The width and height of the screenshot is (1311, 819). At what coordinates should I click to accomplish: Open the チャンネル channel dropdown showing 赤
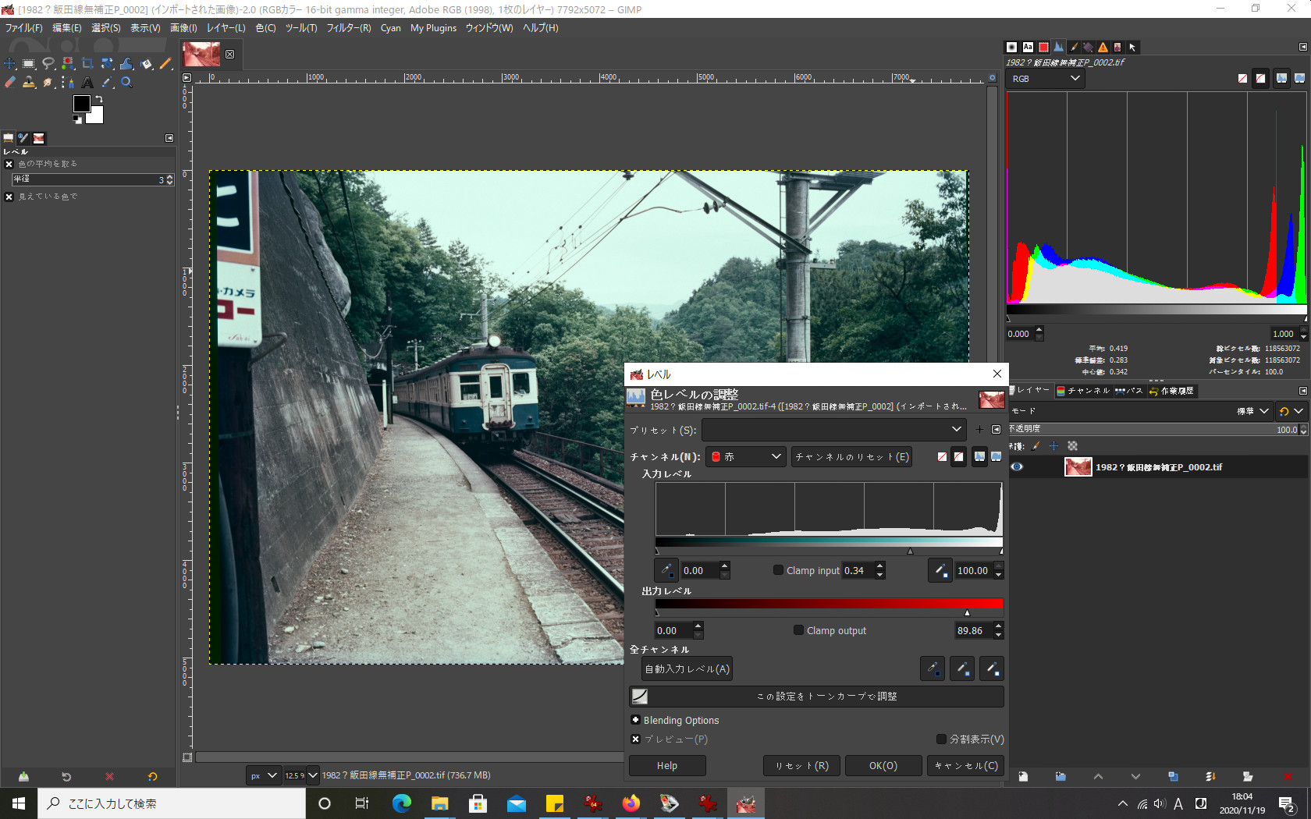[x=745, y=456]
